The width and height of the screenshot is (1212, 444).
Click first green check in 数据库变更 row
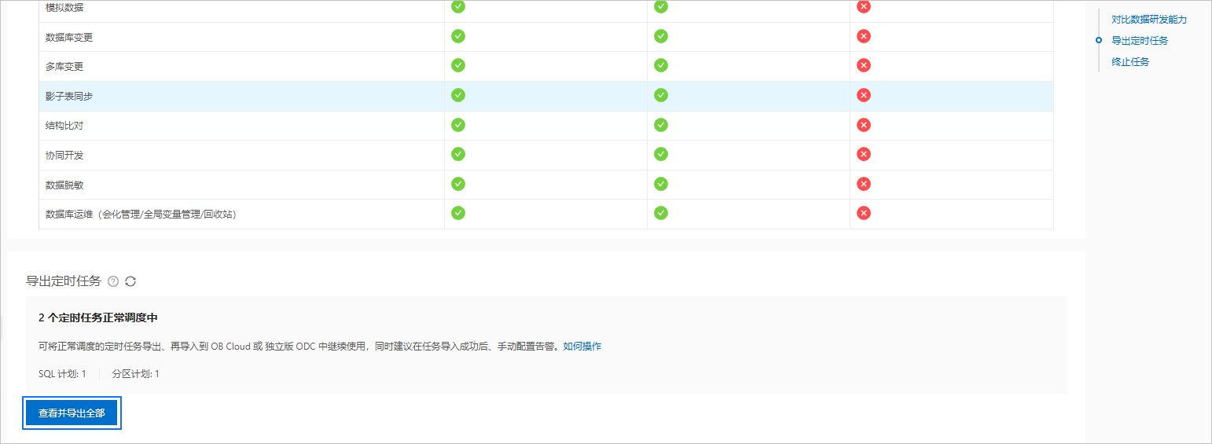point(458,36)
